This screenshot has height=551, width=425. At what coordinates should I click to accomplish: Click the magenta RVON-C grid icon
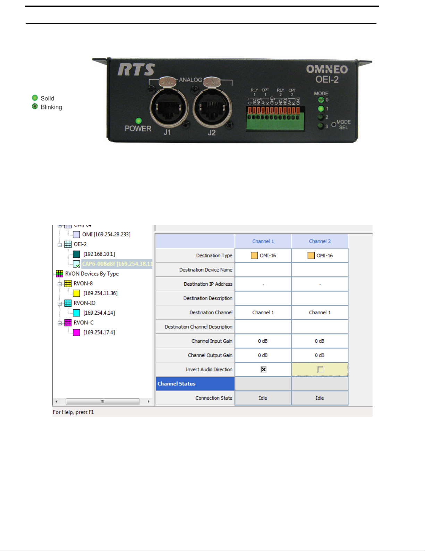68,323
